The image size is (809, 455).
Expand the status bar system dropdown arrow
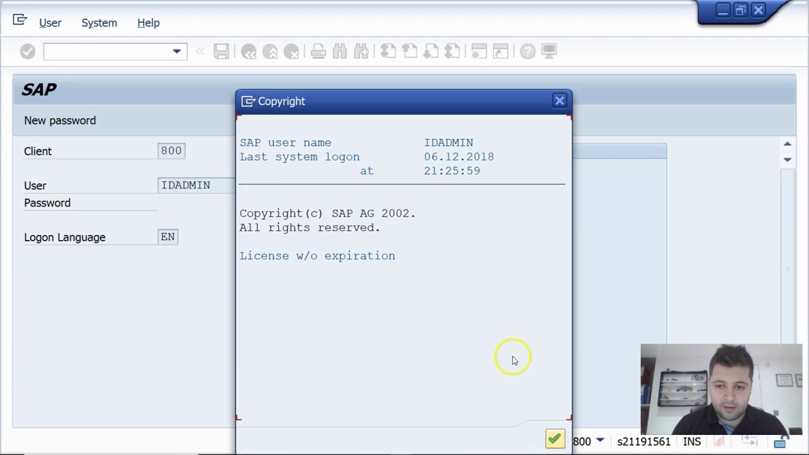pos(600,440)
